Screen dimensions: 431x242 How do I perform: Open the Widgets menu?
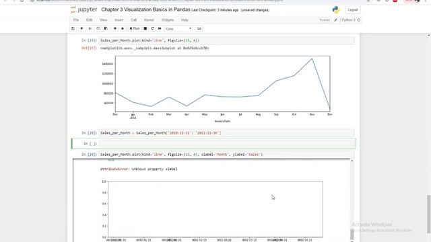pyautogui.click(x=168, y=20)
